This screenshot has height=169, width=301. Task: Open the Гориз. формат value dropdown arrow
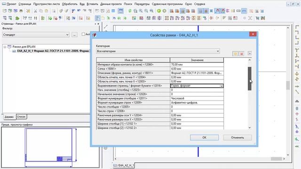tap(222, 86)
